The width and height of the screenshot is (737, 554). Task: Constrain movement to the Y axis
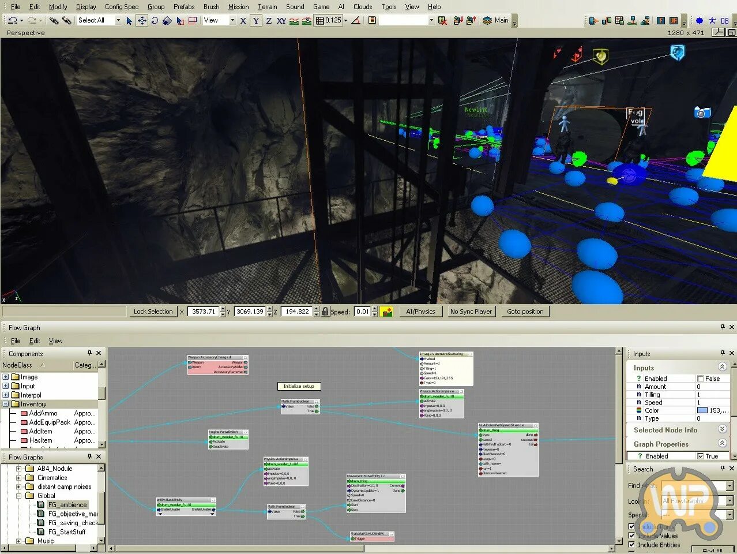coord(255,20)
